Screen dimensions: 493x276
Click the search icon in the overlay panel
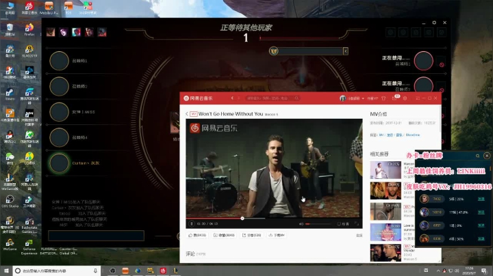(478, 156)
